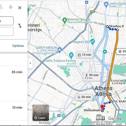
Task: Click the Acropolis of Athens landmark icon
Action: tap(100, 117)
